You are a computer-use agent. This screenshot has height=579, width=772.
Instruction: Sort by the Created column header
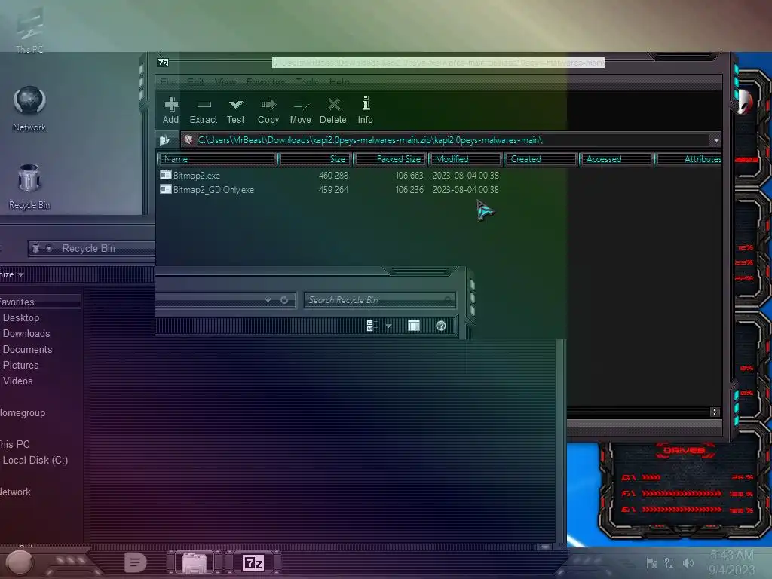point(541,159)
